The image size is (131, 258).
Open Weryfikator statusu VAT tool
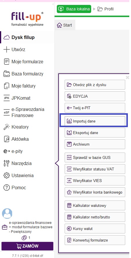[x=95, y=169]
